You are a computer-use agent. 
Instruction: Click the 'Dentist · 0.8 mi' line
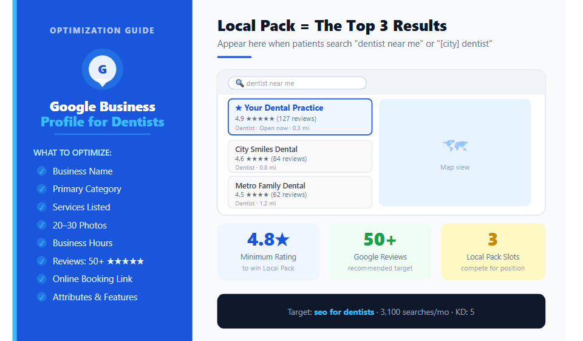click(x=256, y=168)
